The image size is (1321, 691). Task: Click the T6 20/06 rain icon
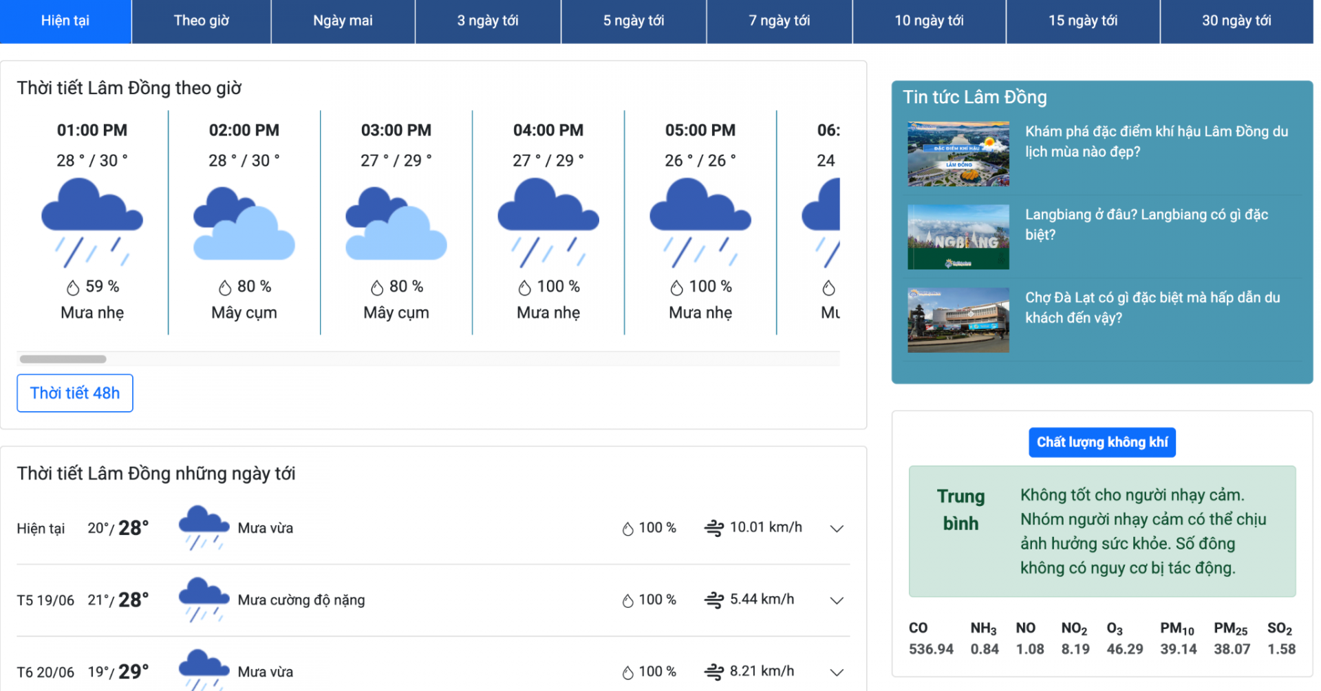(204, 670)
